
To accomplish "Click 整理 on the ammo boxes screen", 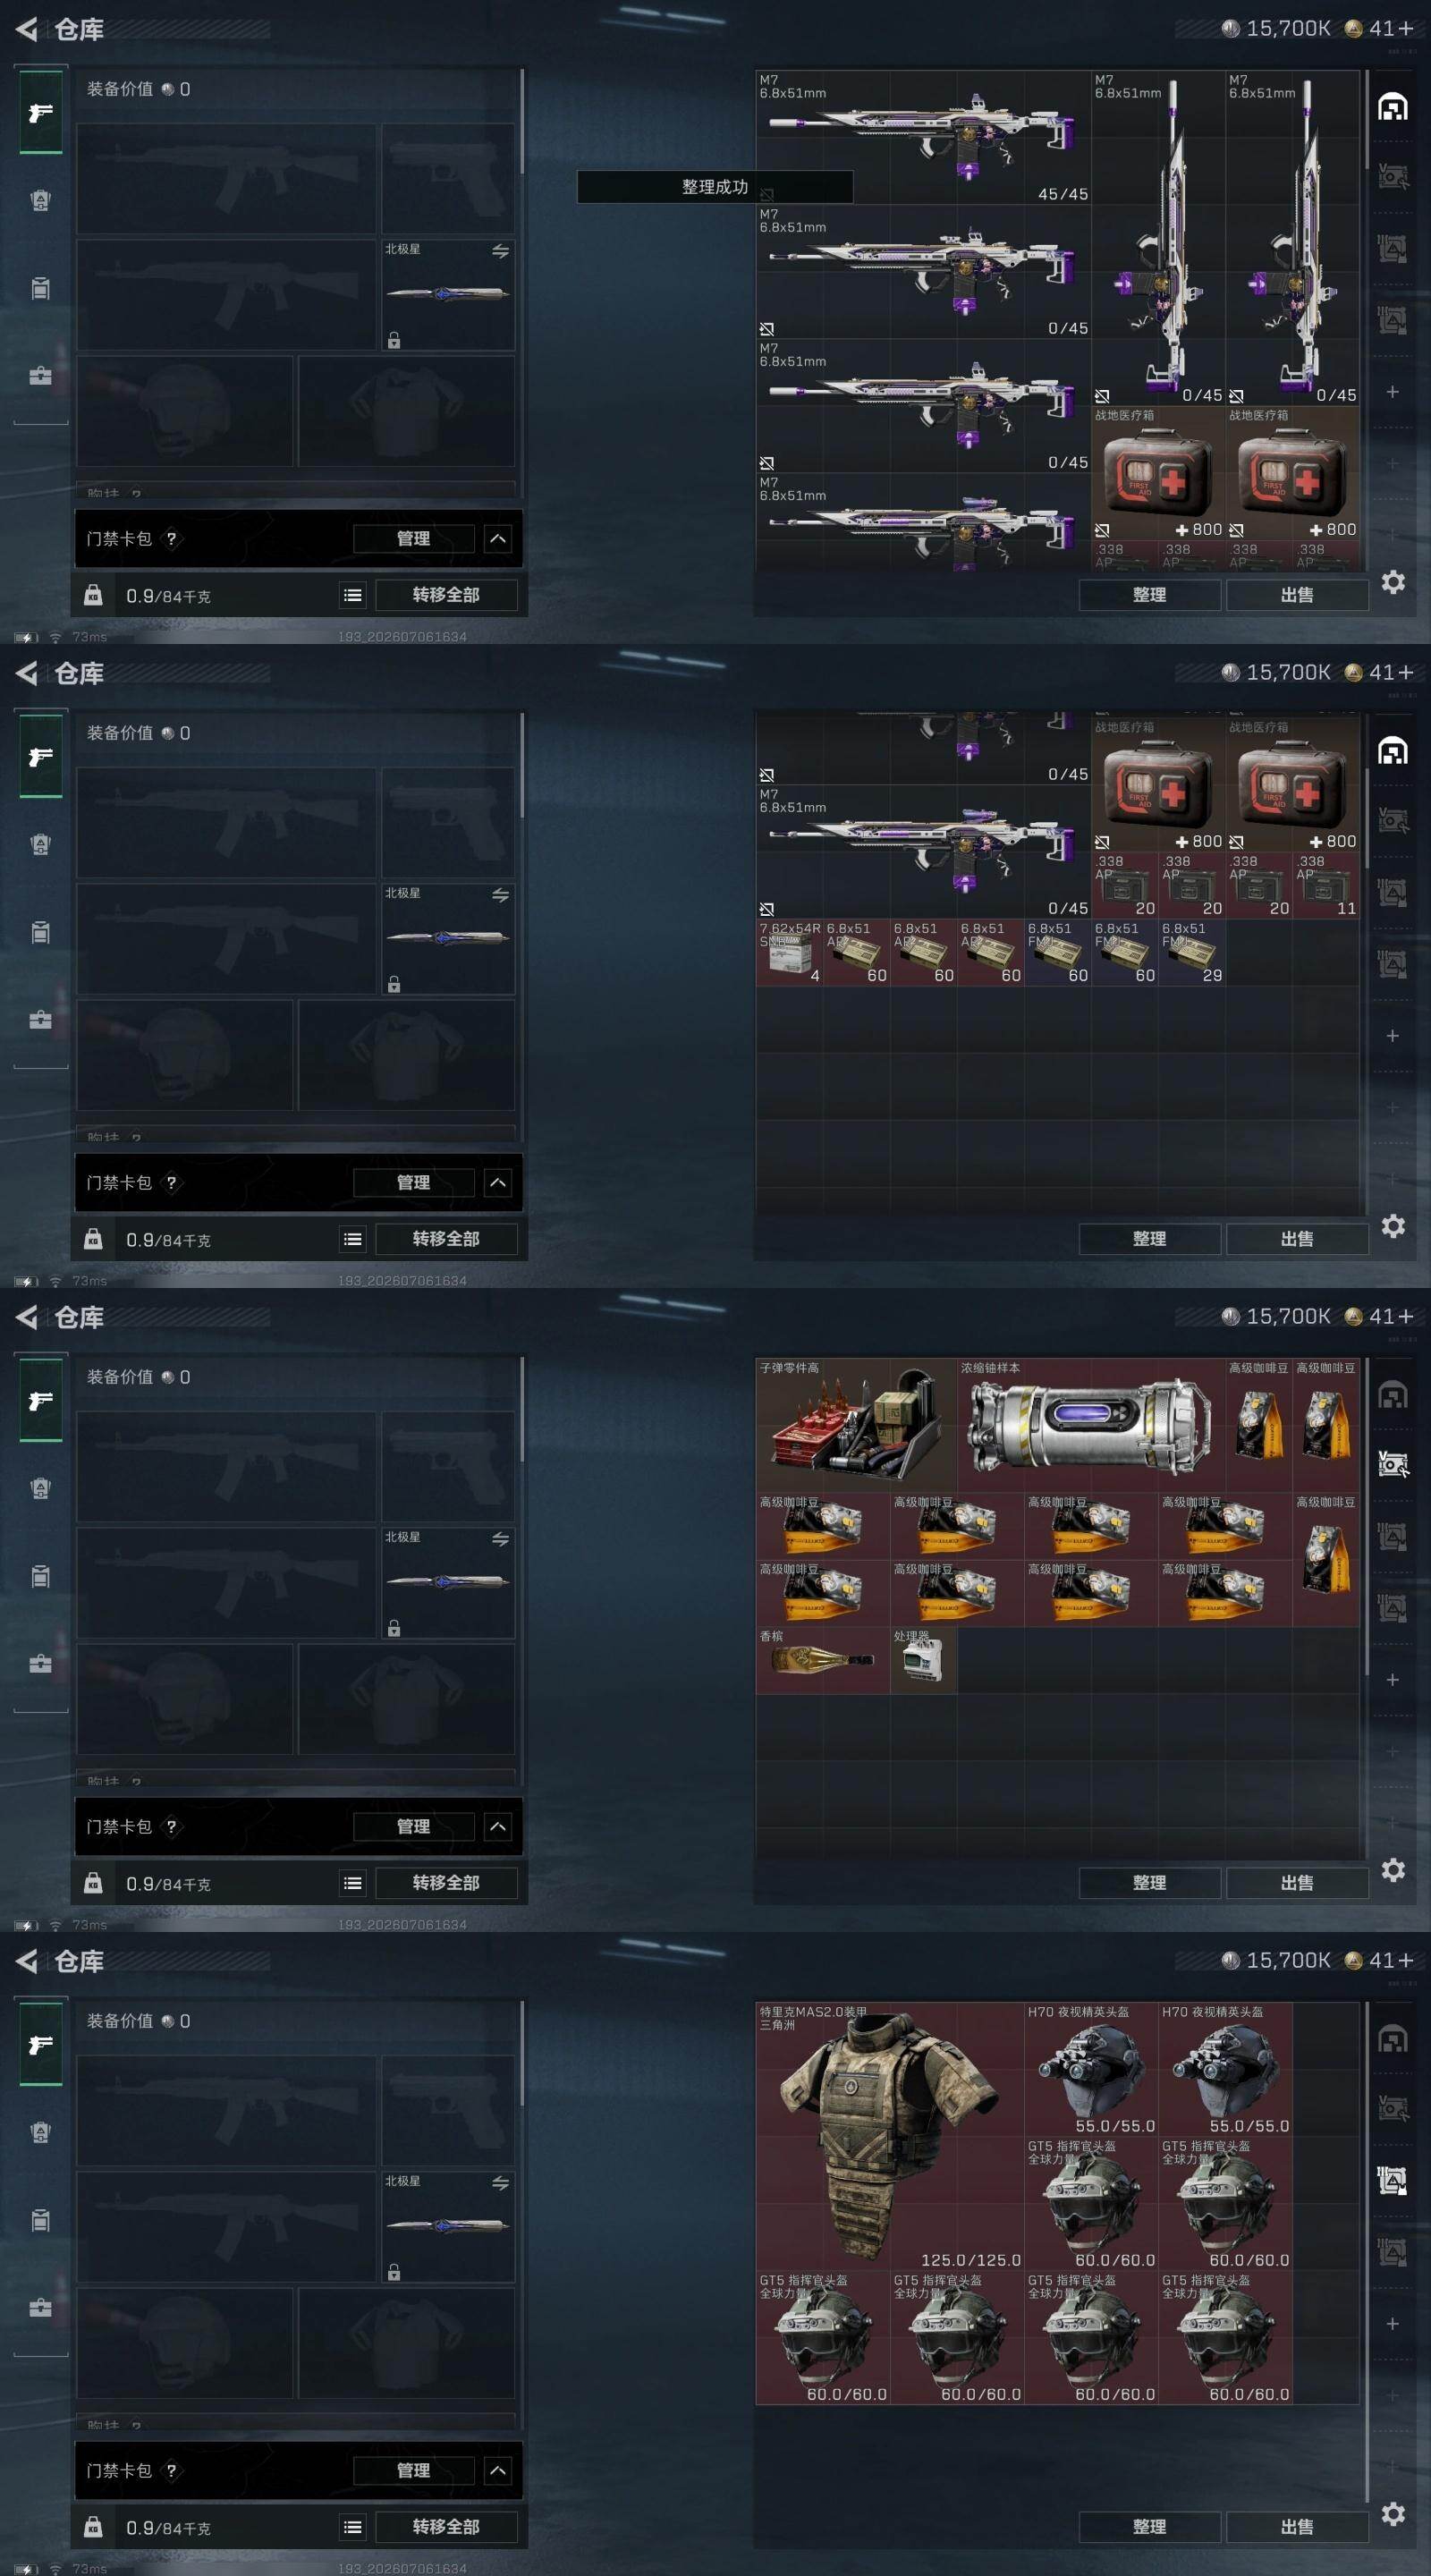I will [x=1149, y=1239].
